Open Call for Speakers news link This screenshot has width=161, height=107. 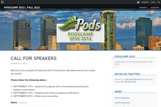pos(122,98)
